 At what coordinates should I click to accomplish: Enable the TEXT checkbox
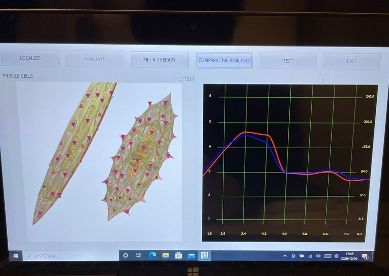pos(180,79)
